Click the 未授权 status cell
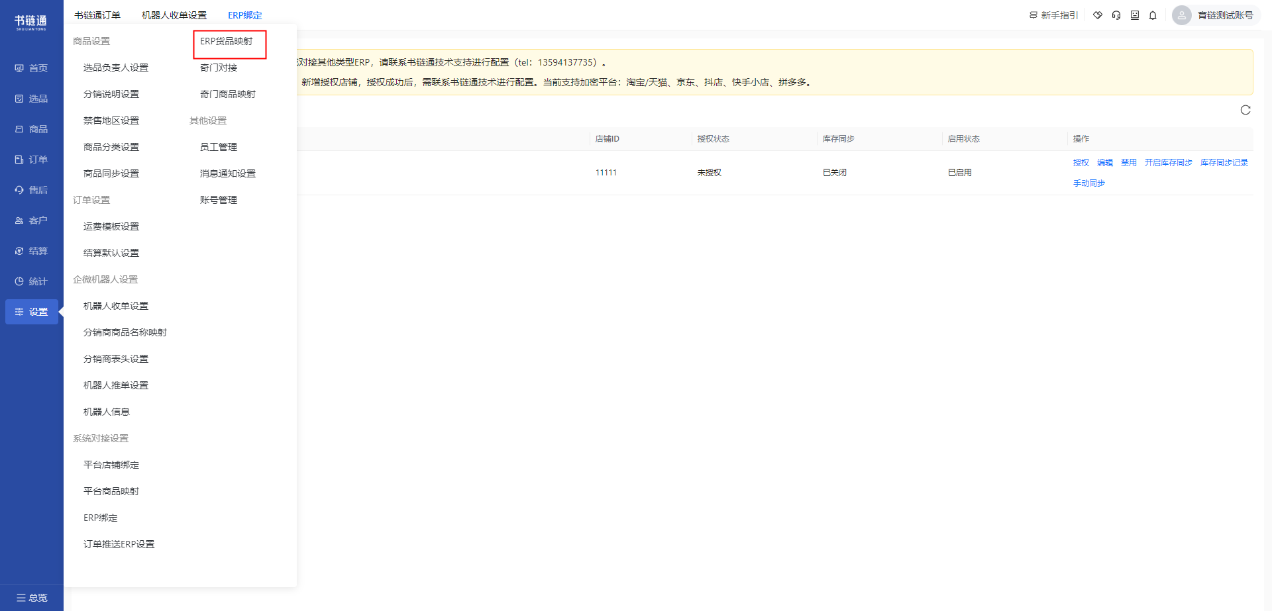Image resolution: width=1272 pixels, height=611 pixels. click(710, 173)
